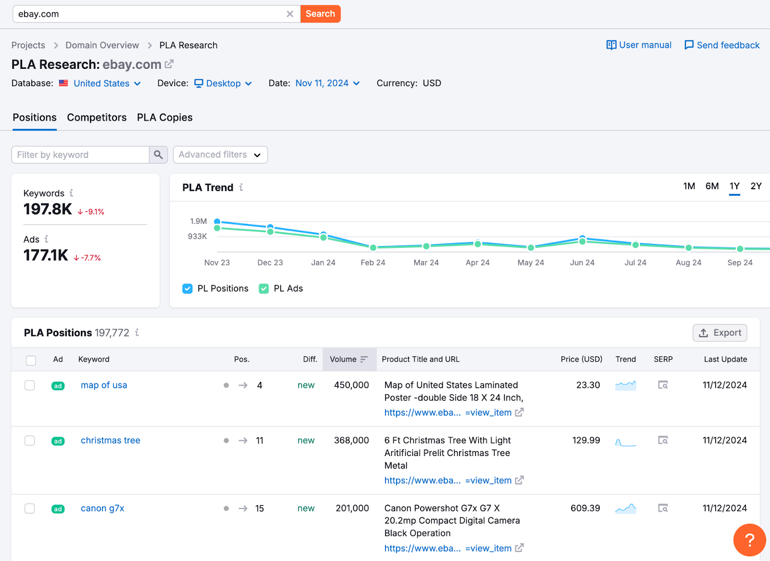
Task: Open ebay.com external link icon
Action: coord(169,64)
